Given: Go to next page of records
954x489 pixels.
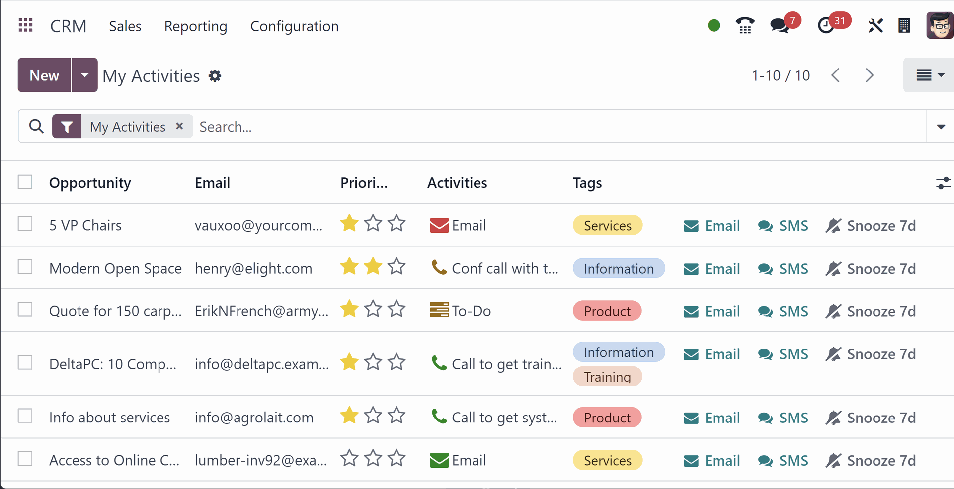Looking at the screenshot, I should pos(869,75).
